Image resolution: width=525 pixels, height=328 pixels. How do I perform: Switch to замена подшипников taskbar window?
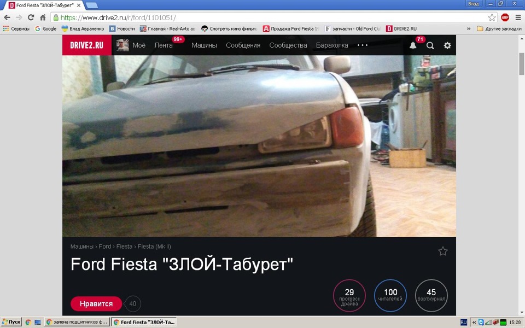coord(77,323)
